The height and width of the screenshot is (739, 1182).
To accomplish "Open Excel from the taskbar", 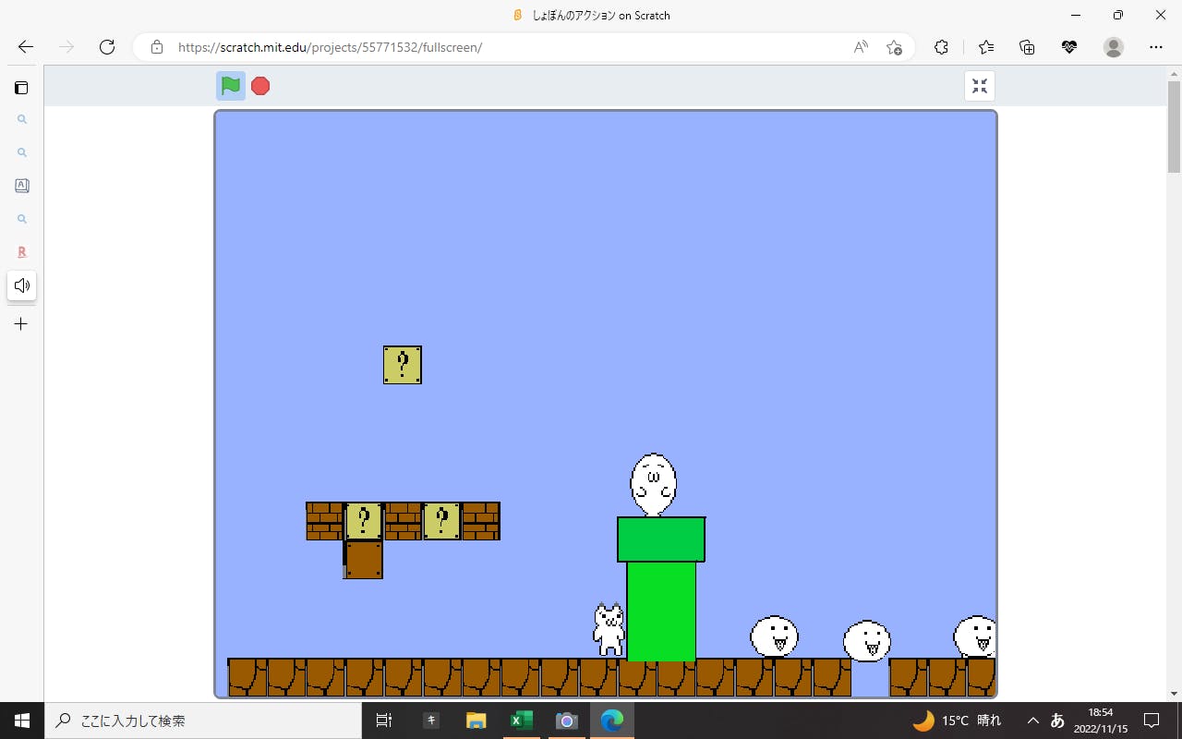I will point(521,721).
